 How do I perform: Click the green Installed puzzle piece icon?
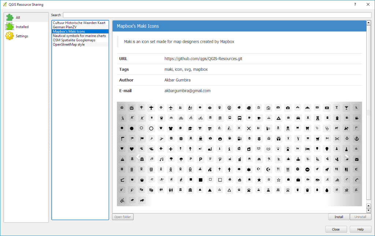[10, 26]
